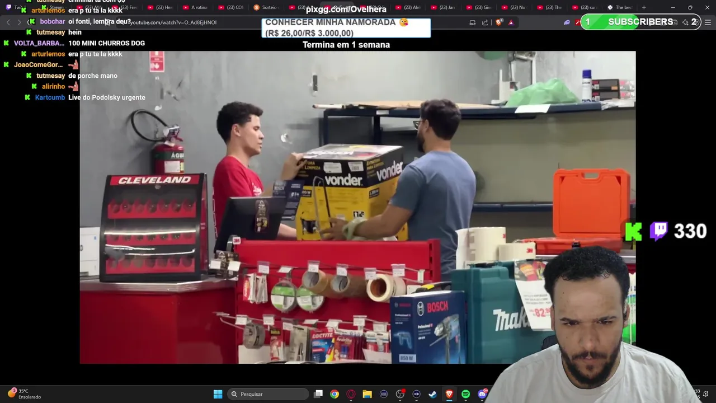Open Steam from the taskbar
The height and width of the screenshot is (403, 716).
pos(432,394)
